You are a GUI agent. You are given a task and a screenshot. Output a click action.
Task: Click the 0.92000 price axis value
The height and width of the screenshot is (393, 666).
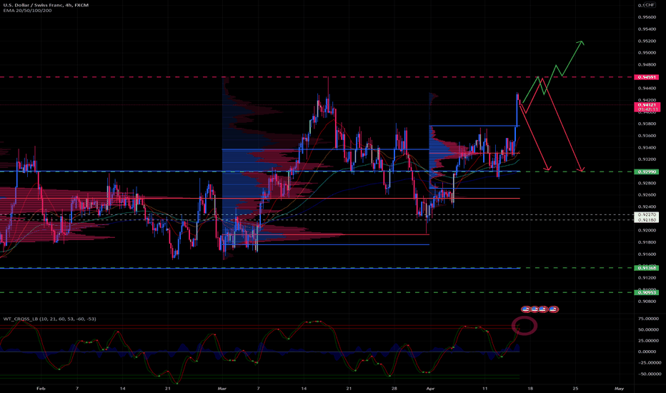pyautogui.click(x=647, y=230)
